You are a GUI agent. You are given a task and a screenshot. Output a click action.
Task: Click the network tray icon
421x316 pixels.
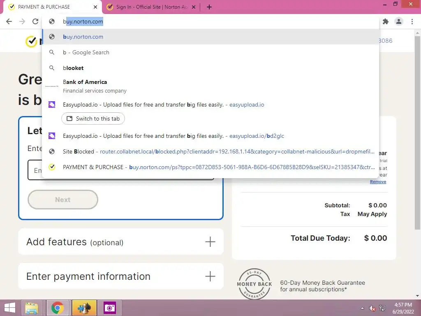click(x=382, y=308)
